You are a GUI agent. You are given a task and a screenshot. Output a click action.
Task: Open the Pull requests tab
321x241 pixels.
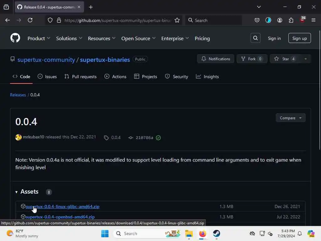click(81, 77)
